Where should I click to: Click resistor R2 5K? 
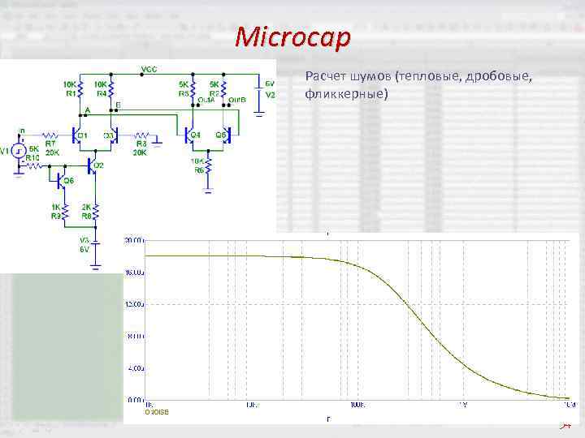click(x=223, y=88)
